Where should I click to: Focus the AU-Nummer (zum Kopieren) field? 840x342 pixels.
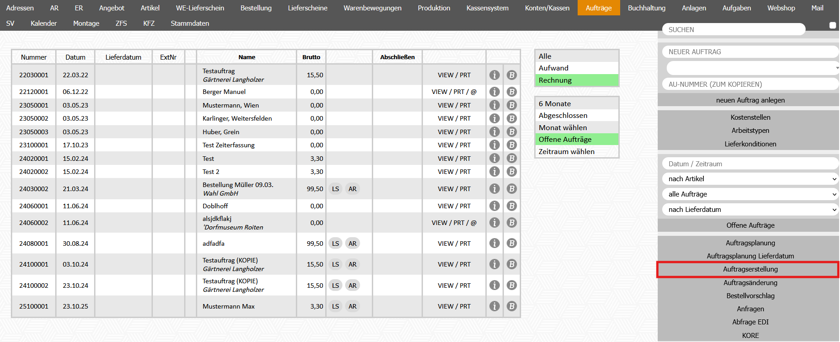(750, 84)
